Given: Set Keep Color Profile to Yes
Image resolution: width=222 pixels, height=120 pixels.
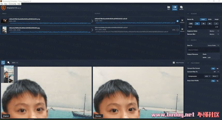Looking at the screenshot, I should (x=213, y=81).
